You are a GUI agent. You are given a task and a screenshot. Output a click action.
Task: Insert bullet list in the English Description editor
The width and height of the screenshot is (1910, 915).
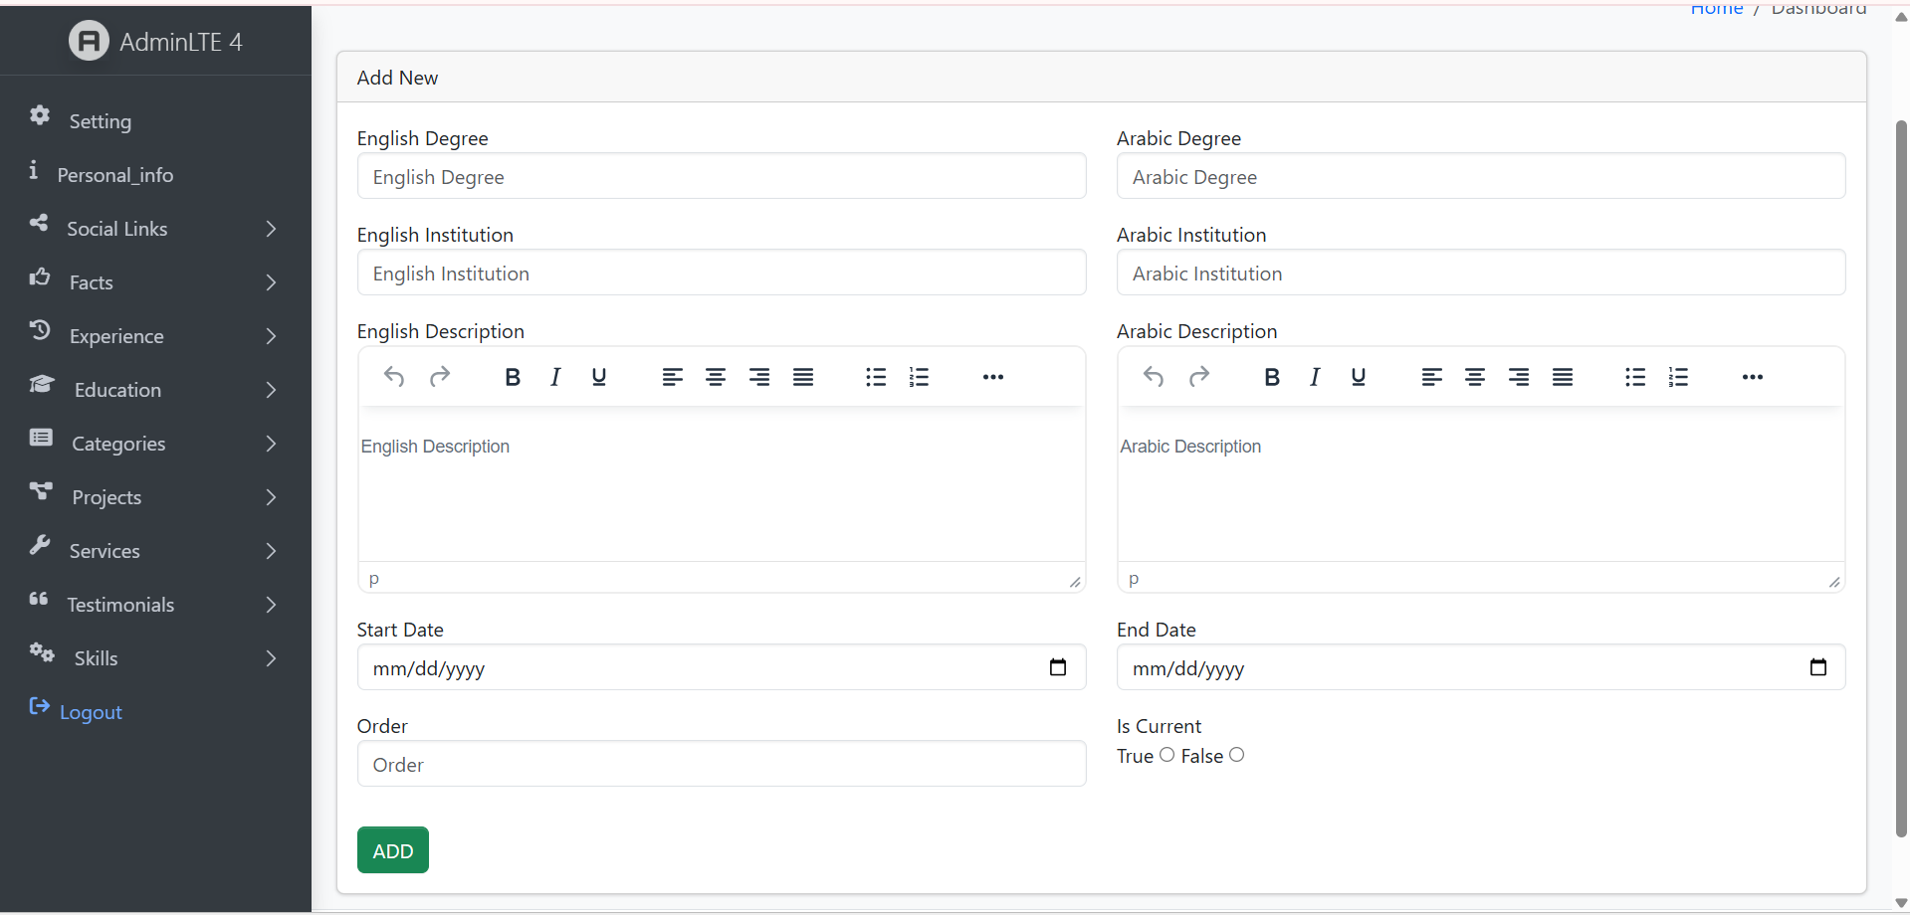(x=876, y=377)
